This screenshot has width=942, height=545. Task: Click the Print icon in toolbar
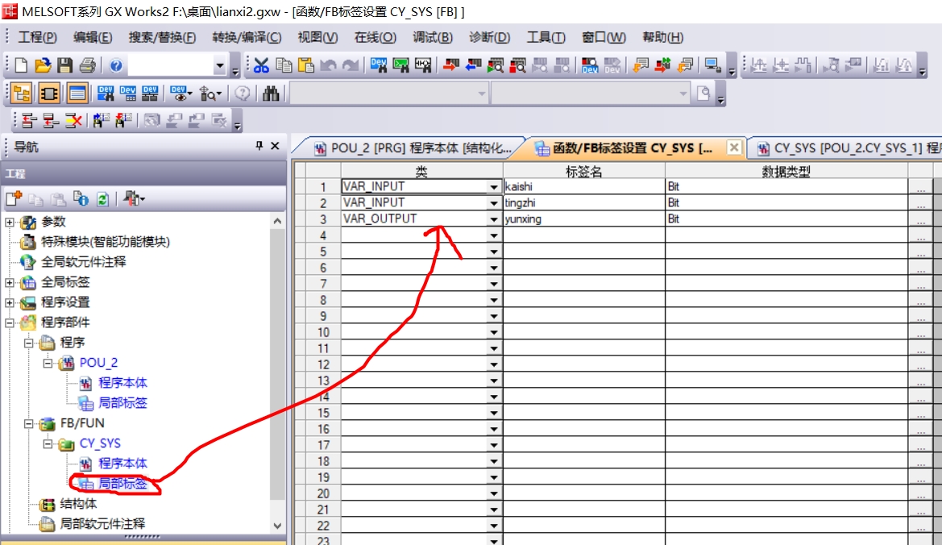pyautogui.click(x=87, y=65)
